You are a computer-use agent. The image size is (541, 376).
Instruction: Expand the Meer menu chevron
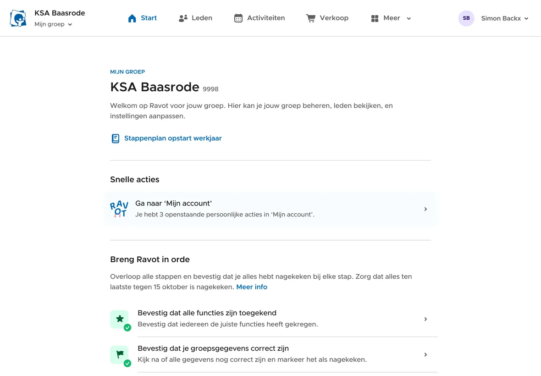[x=409, y=18]
